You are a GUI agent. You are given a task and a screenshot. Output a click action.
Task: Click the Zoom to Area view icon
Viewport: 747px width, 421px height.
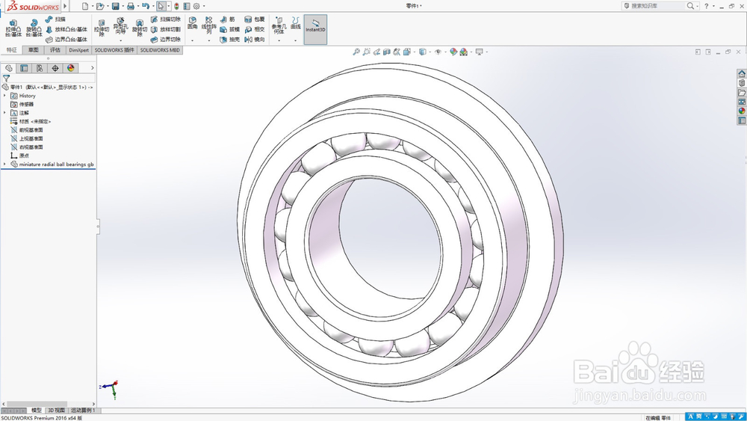366,52
